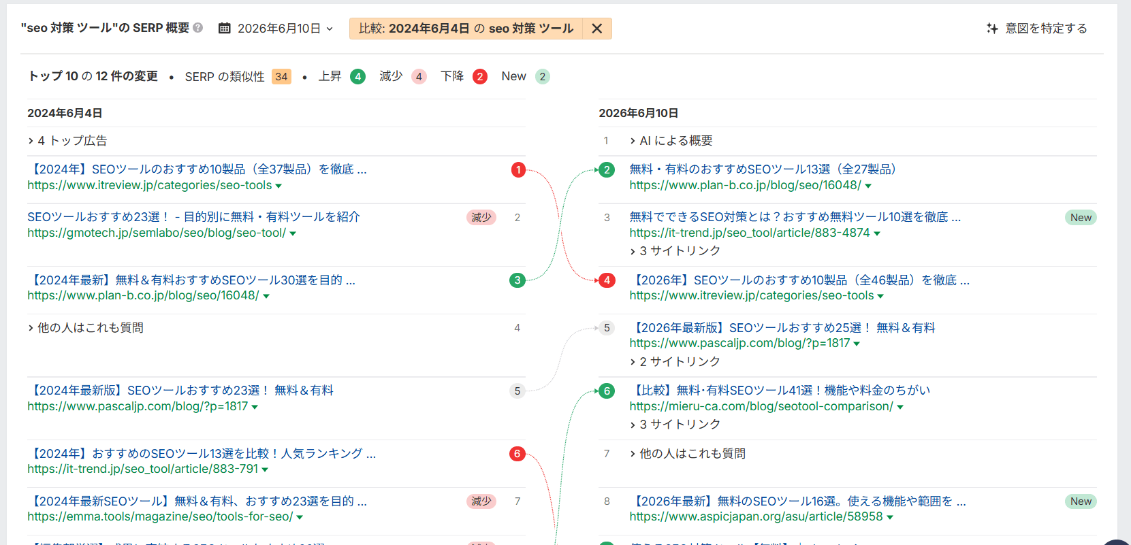
Task: Expand 他の人はこれも質問 in 2024 column
Action: [86, 328]
